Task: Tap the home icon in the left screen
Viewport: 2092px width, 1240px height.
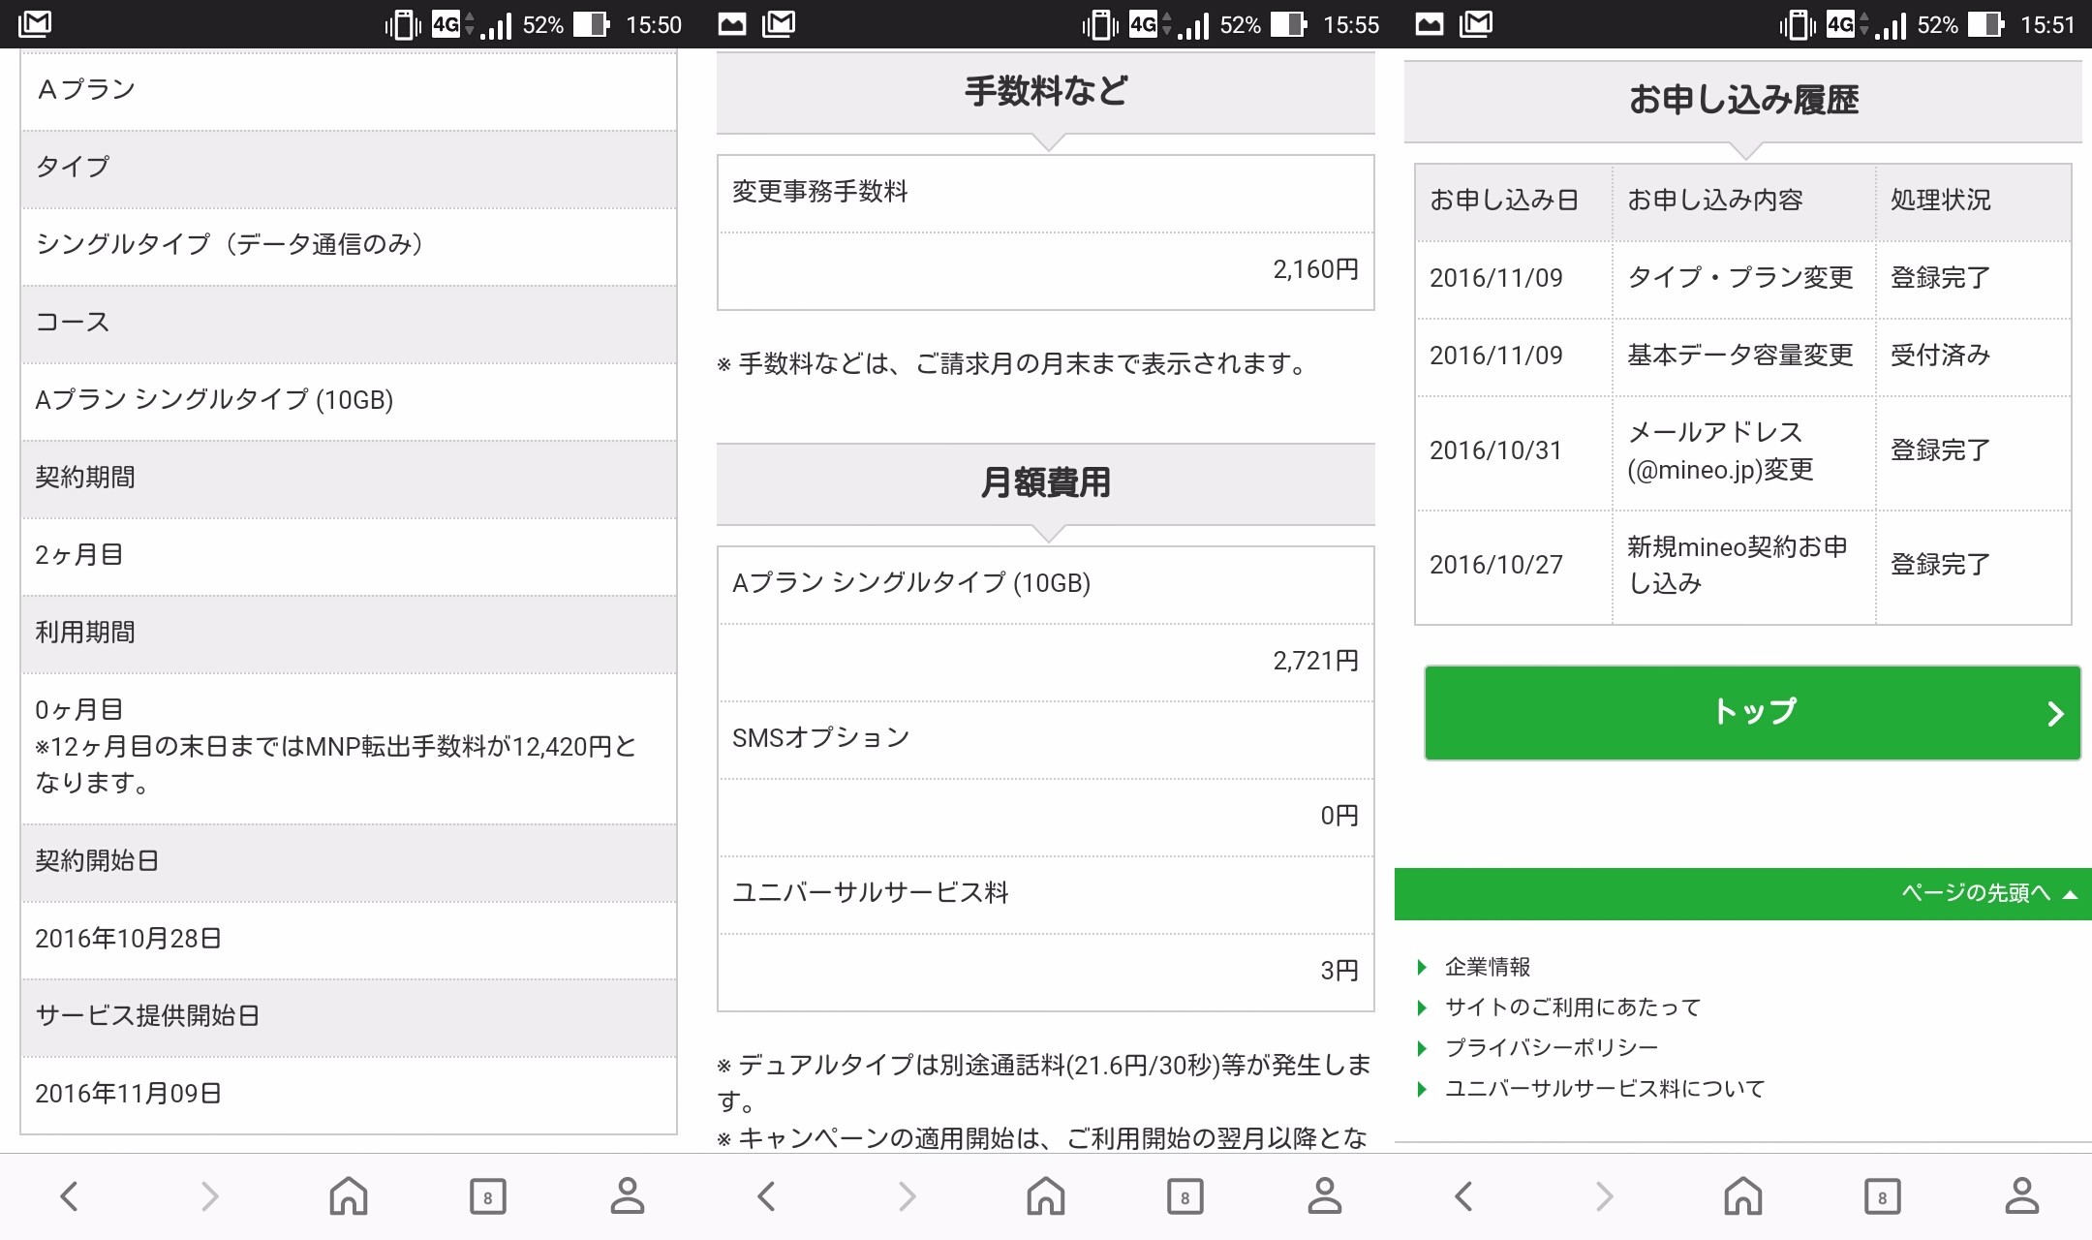Action: click(349, 1196)
